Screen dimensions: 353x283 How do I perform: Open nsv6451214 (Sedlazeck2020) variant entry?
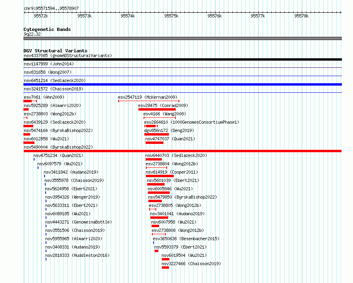pos(55,80)
